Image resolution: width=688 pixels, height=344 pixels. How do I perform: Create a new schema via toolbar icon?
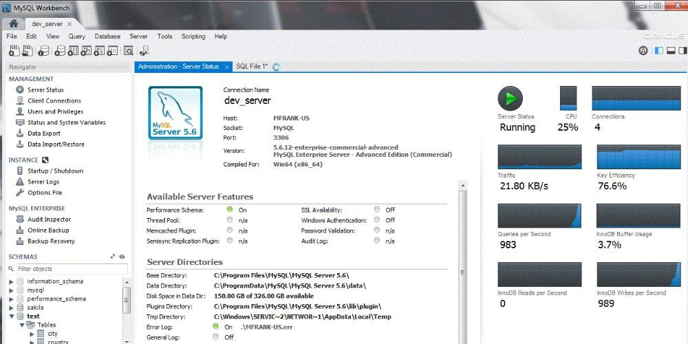[60, 51]
